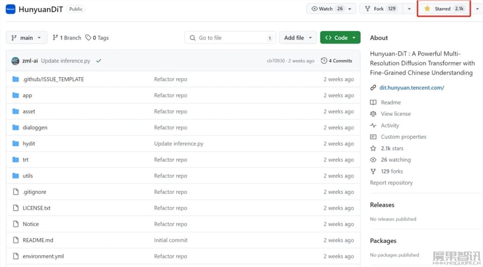Click the folder icon beside .github/ISSUE_TEMPLATE

(15, 79)
